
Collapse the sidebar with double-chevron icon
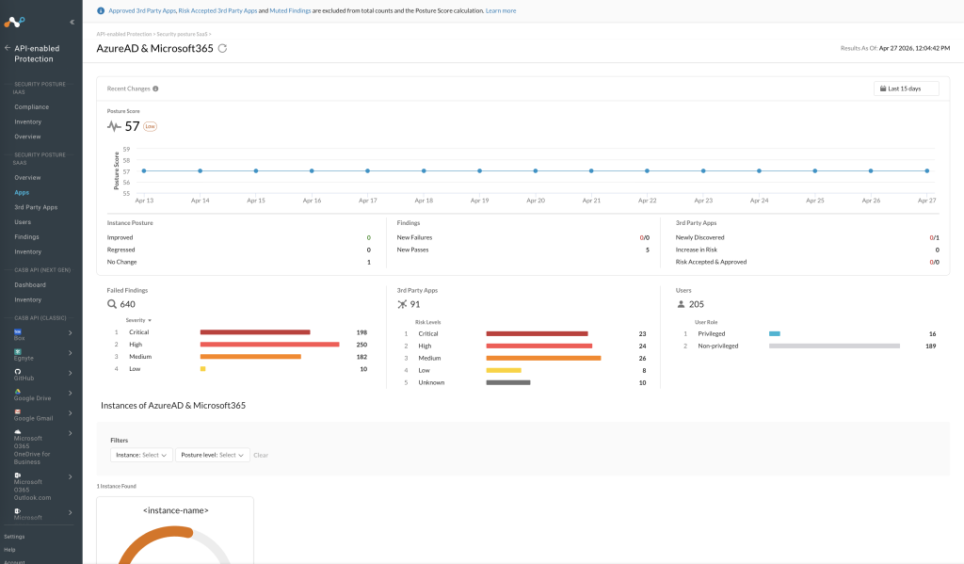pos(72,23)
